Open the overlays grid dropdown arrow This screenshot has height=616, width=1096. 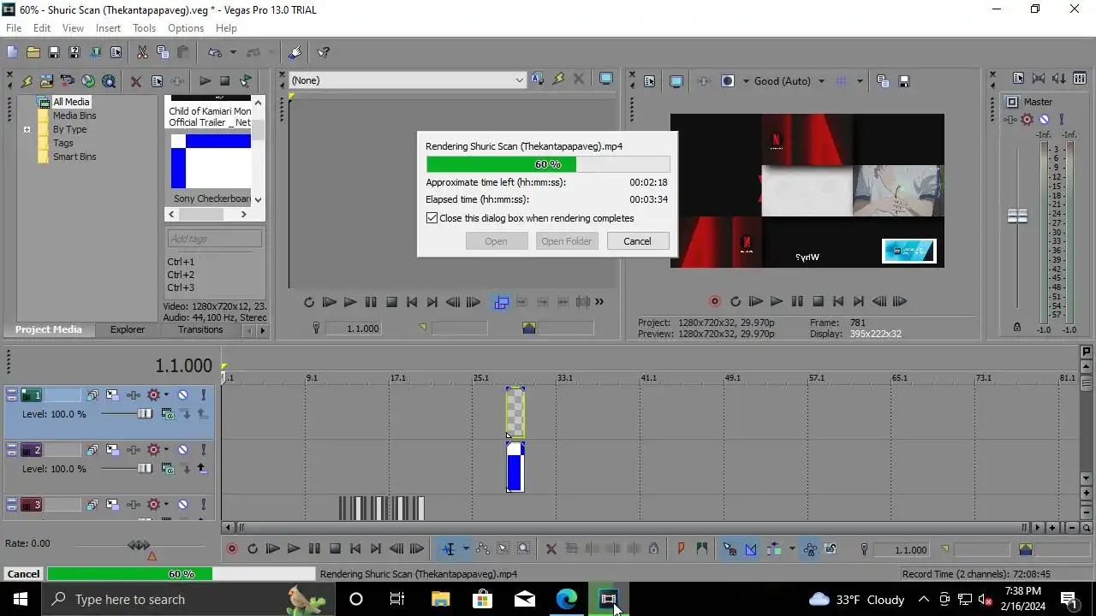pos(859,81)
